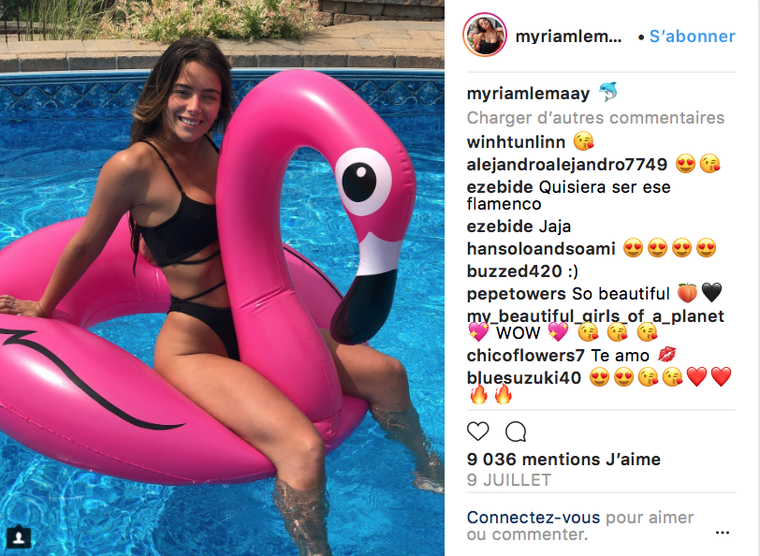
Task: Sign in via Connectez-vous link
Action: pyautogui.click(x=533, y=518)
